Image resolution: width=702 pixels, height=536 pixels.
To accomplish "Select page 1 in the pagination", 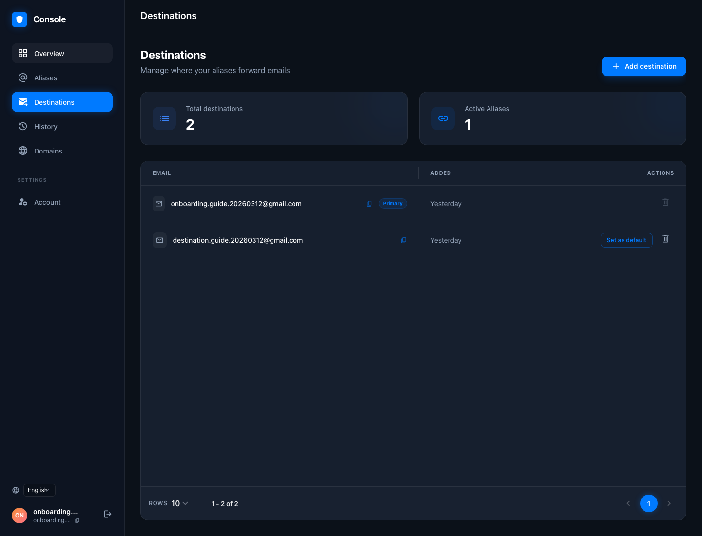I will (648, 503).
